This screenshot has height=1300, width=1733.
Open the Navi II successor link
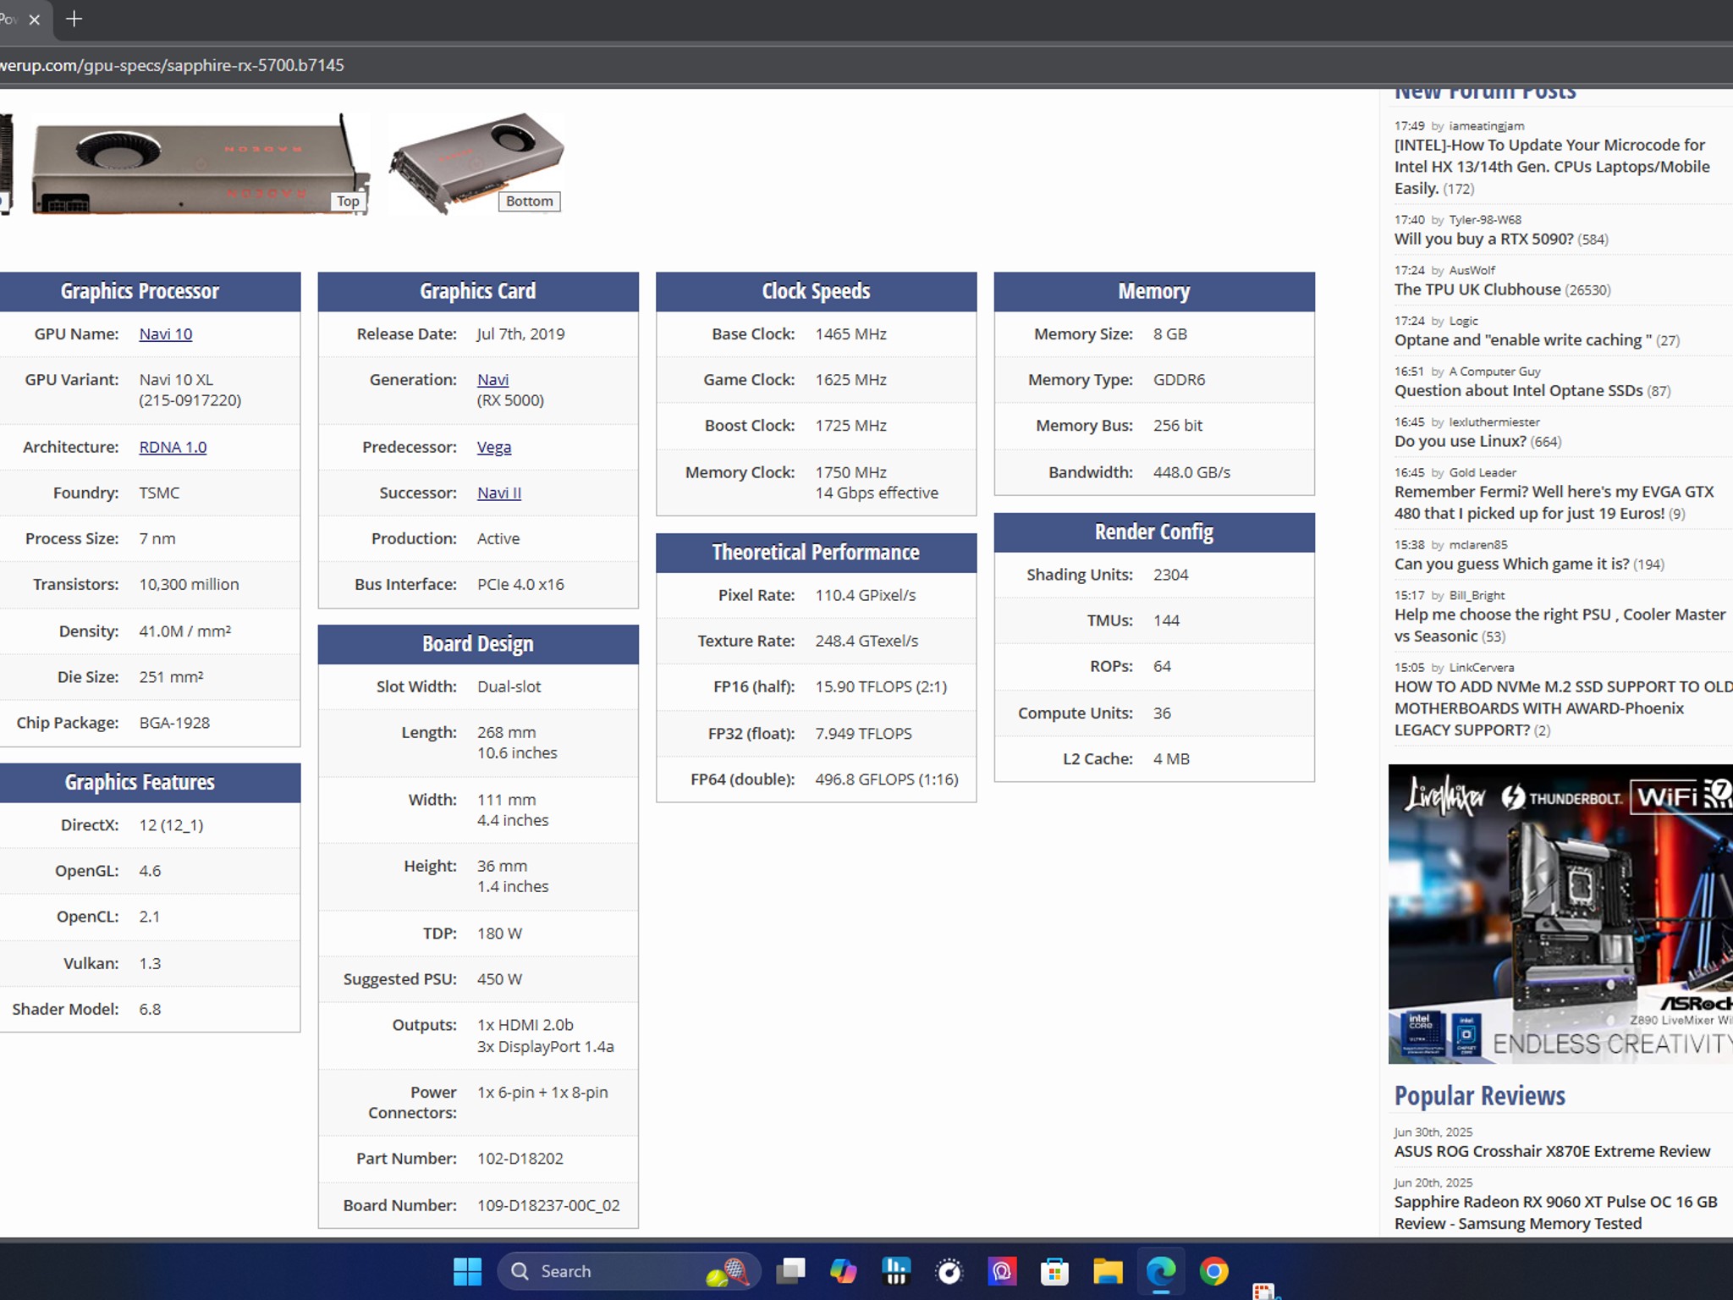coord(499,493)
